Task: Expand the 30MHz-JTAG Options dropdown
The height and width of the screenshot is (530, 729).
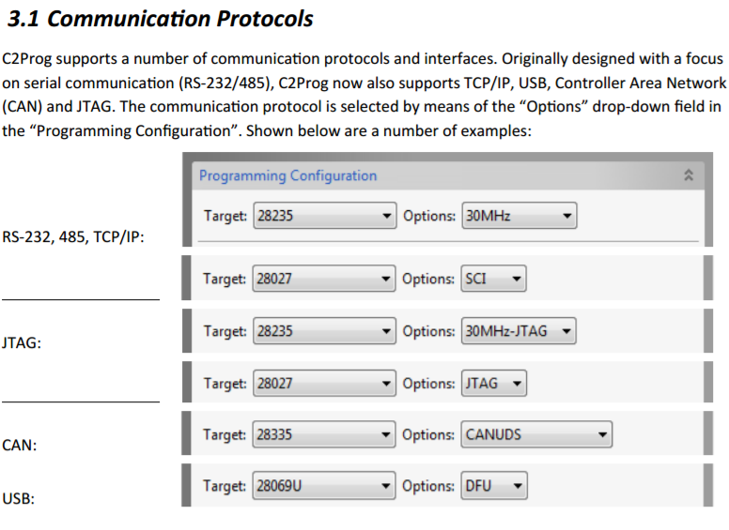Action: point(518,331)
